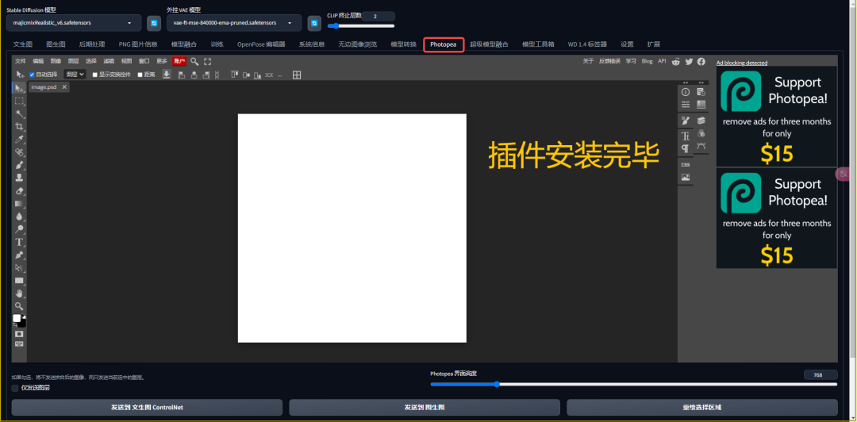Select the Blur droplet tool
This screenshot has width=857, height=422.
click(19, 217)
